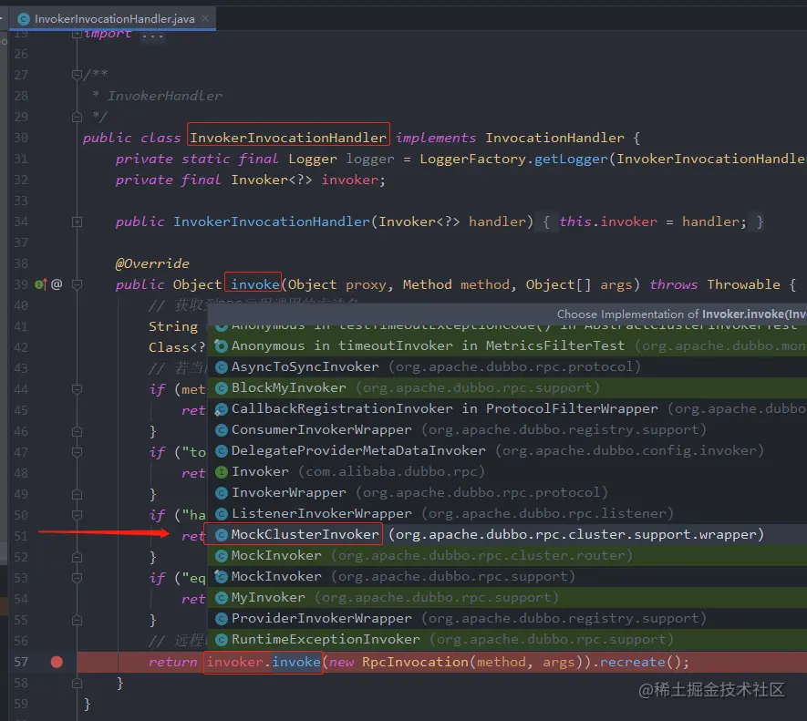
Task: Click the Throwable type at line 39
Action: 743,284
